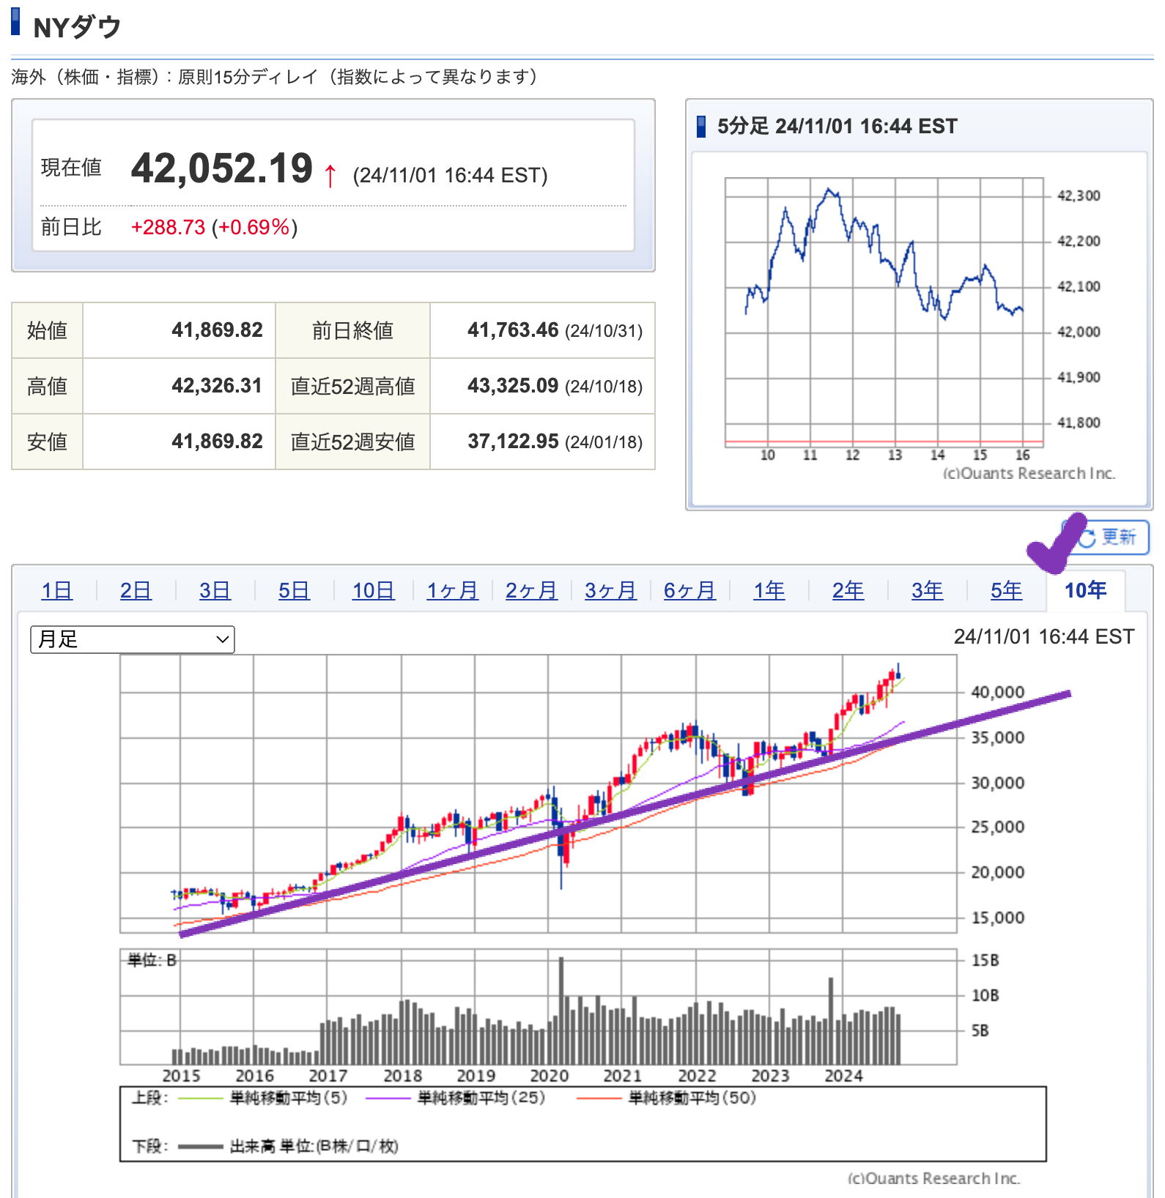The width and height of the screenshot is (1165, 1198).
Task: Click the 10-year monthly candlestick chart
Action: point(539,793)
